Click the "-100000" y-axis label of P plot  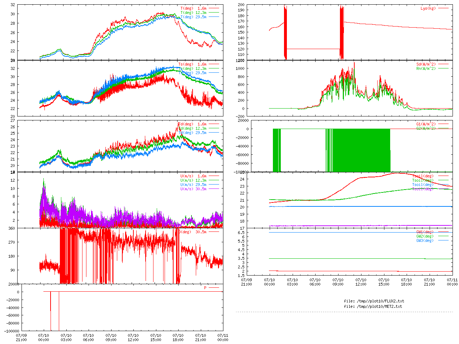[12, 331]
